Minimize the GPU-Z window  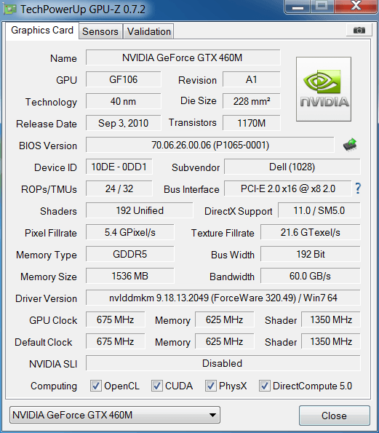(298, 7)
